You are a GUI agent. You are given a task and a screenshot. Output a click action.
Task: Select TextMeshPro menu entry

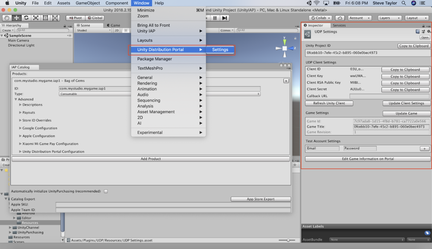168,68
